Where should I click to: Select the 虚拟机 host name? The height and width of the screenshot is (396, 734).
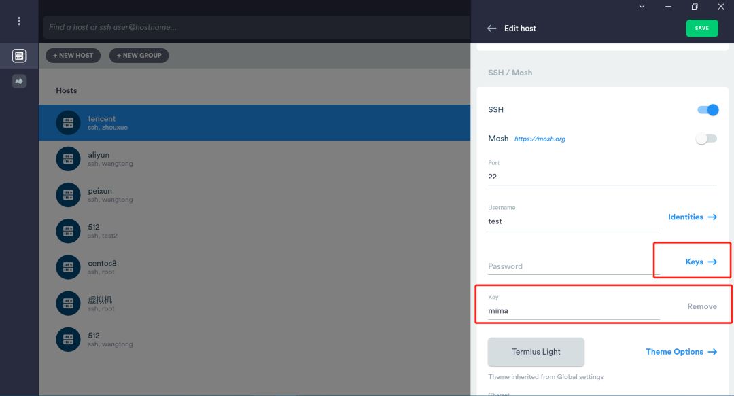[100, 300]
